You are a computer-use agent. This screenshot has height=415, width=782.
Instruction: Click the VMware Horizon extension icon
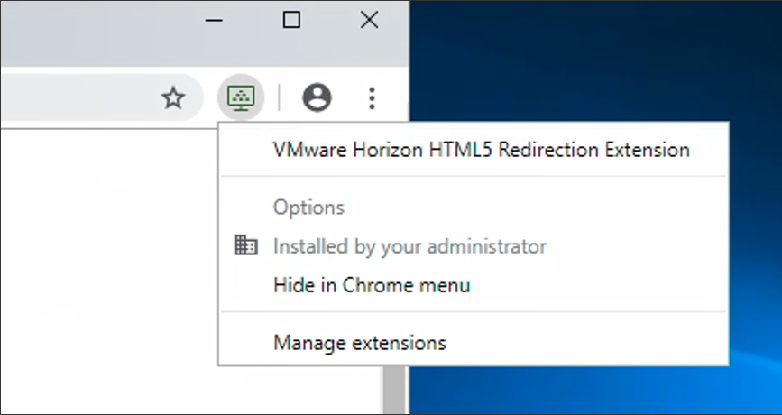pyautogui.click(x=241, y=97)
